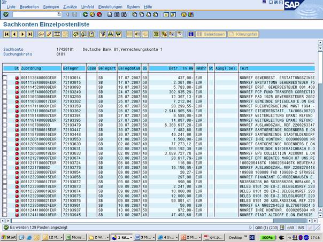Click the Find binoculars icon
Screen dimensions: 323x242
117,14
